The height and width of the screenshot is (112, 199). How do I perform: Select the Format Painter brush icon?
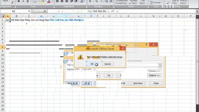(x=12, y=2)
